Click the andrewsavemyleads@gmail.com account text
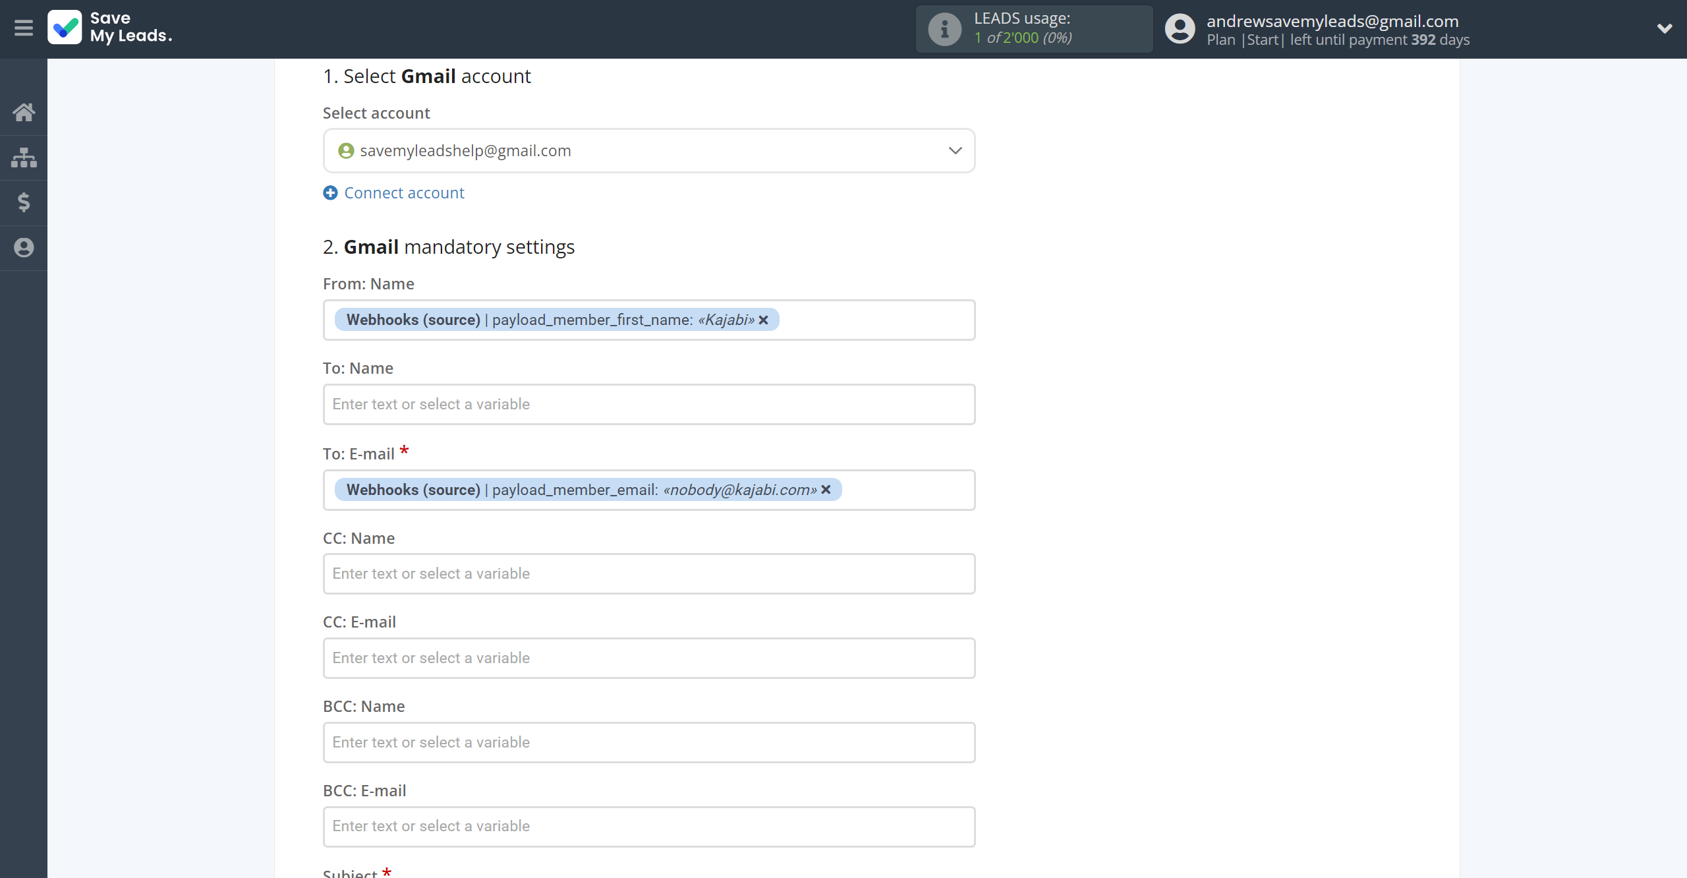 1332,21
